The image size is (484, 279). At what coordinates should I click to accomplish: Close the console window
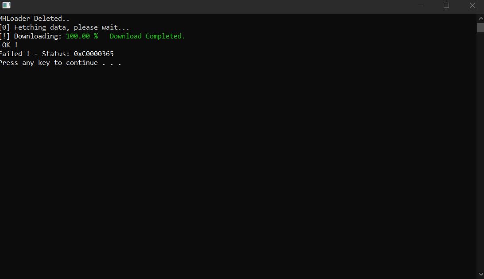click(x=472, y=5)
